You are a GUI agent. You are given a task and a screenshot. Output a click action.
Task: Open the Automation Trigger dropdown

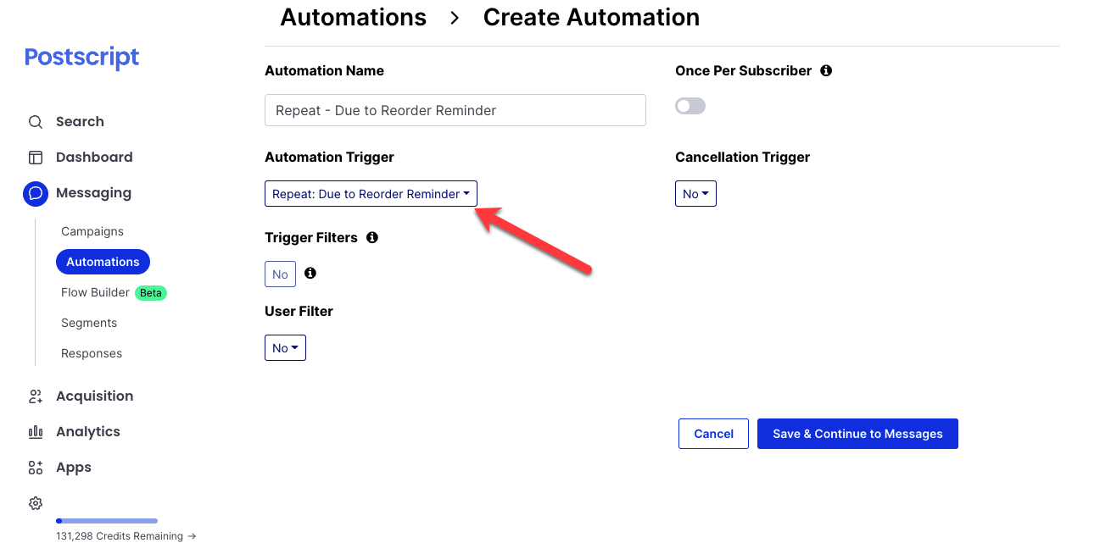tap(371, 194)
